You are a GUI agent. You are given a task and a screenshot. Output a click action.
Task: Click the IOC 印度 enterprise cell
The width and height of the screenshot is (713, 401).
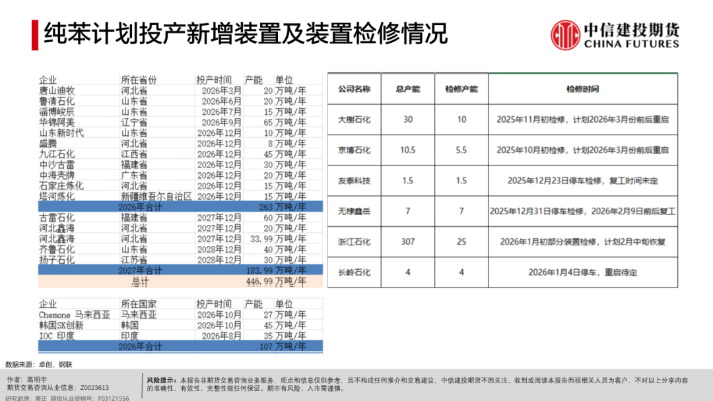click(x=57, y=336)
